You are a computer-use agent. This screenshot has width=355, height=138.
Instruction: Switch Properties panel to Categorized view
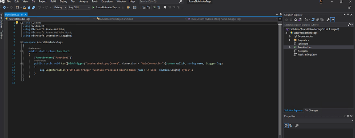point(287,126)
